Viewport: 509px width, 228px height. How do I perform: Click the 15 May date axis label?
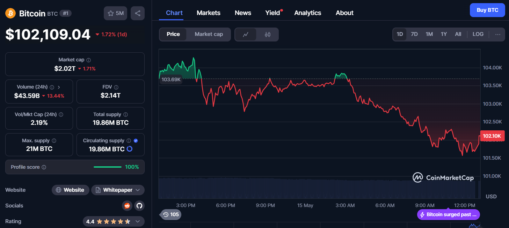305,205
